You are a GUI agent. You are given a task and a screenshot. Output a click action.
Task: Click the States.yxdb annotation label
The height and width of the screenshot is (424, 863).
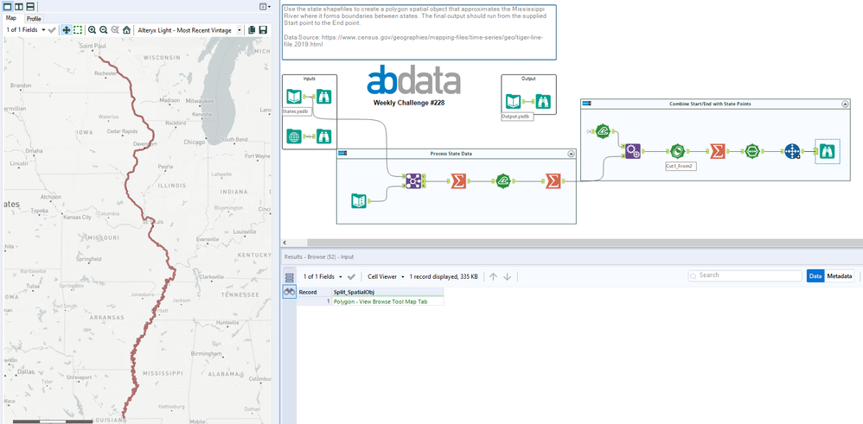295,111
